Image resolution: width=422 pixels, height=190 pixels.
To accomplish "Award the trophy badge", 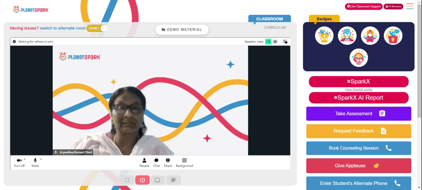I will [324, 36].
